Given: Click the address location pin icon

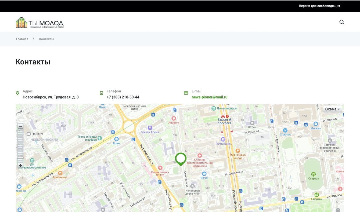Looking at the screenshot, I should point(17,93).
